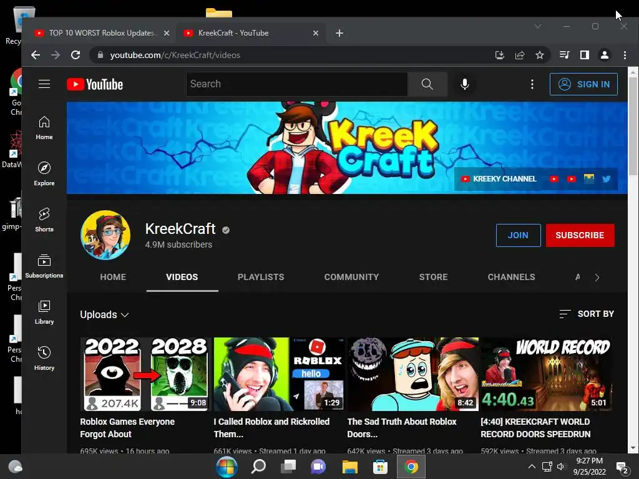This screenshot has width=639, height=479.
Task: Reload the page
Action: click(x=76, y=55)
